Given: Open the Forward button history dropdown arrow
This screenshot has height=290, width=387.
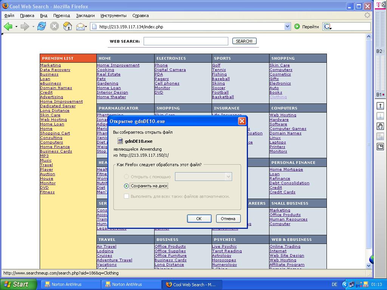Looking at the screenshot, I should 33,26.
